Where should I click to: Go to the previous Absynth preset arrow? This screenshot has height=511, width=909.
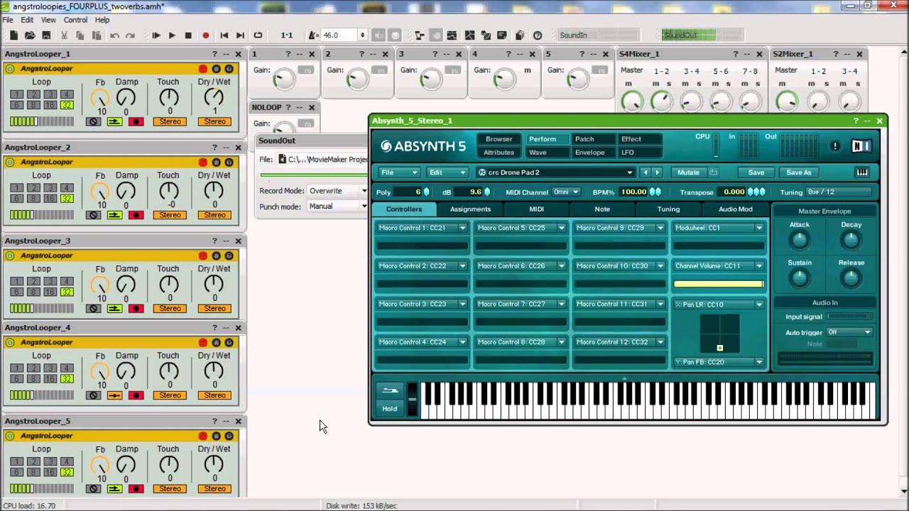click(x=645, y=172)
